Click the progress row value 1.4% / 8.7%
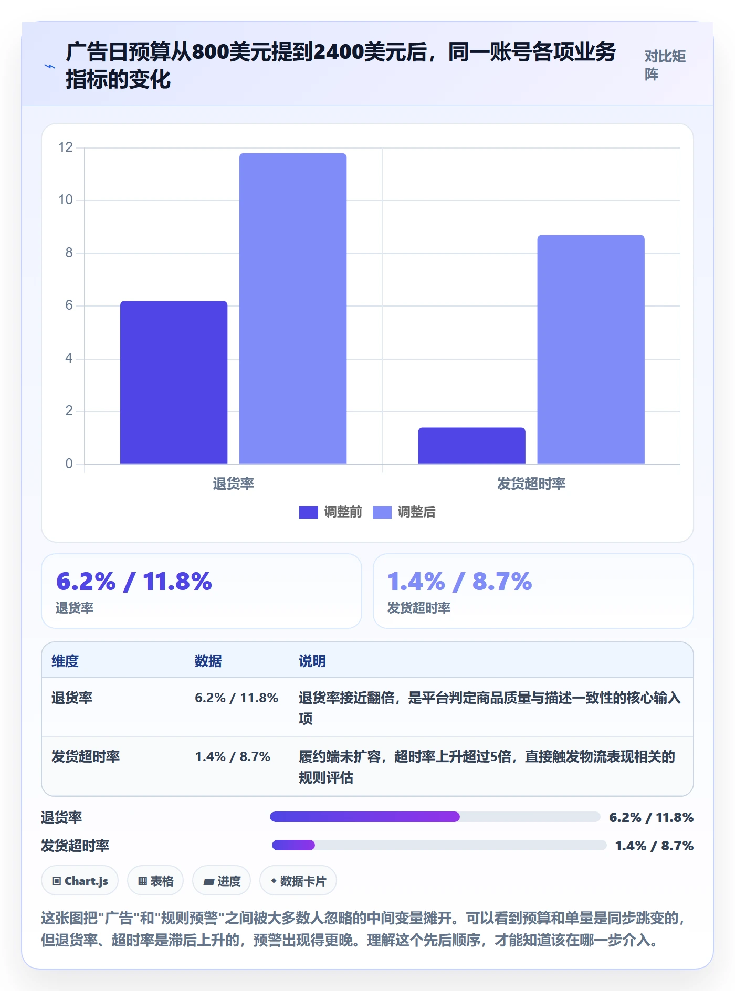735x991 pixels. point(654,846)
